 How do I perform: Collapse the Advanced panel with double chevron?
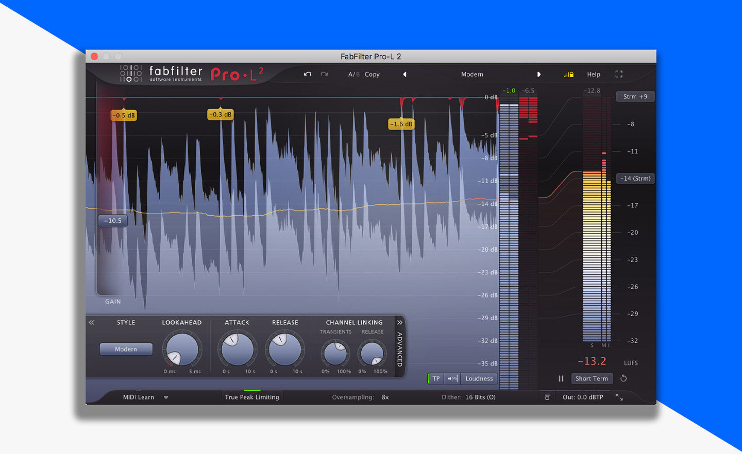tap(399, 322)
